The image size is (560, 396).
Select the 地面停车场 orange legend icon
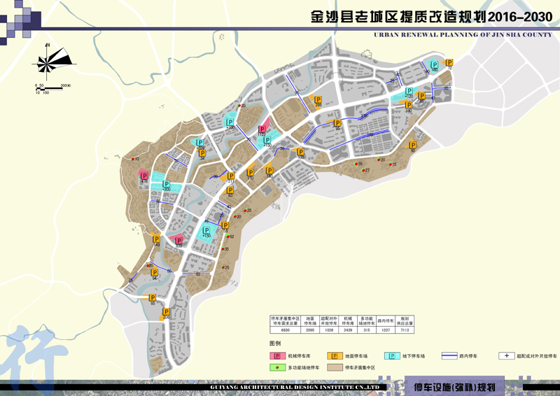[x=335, y=356]
